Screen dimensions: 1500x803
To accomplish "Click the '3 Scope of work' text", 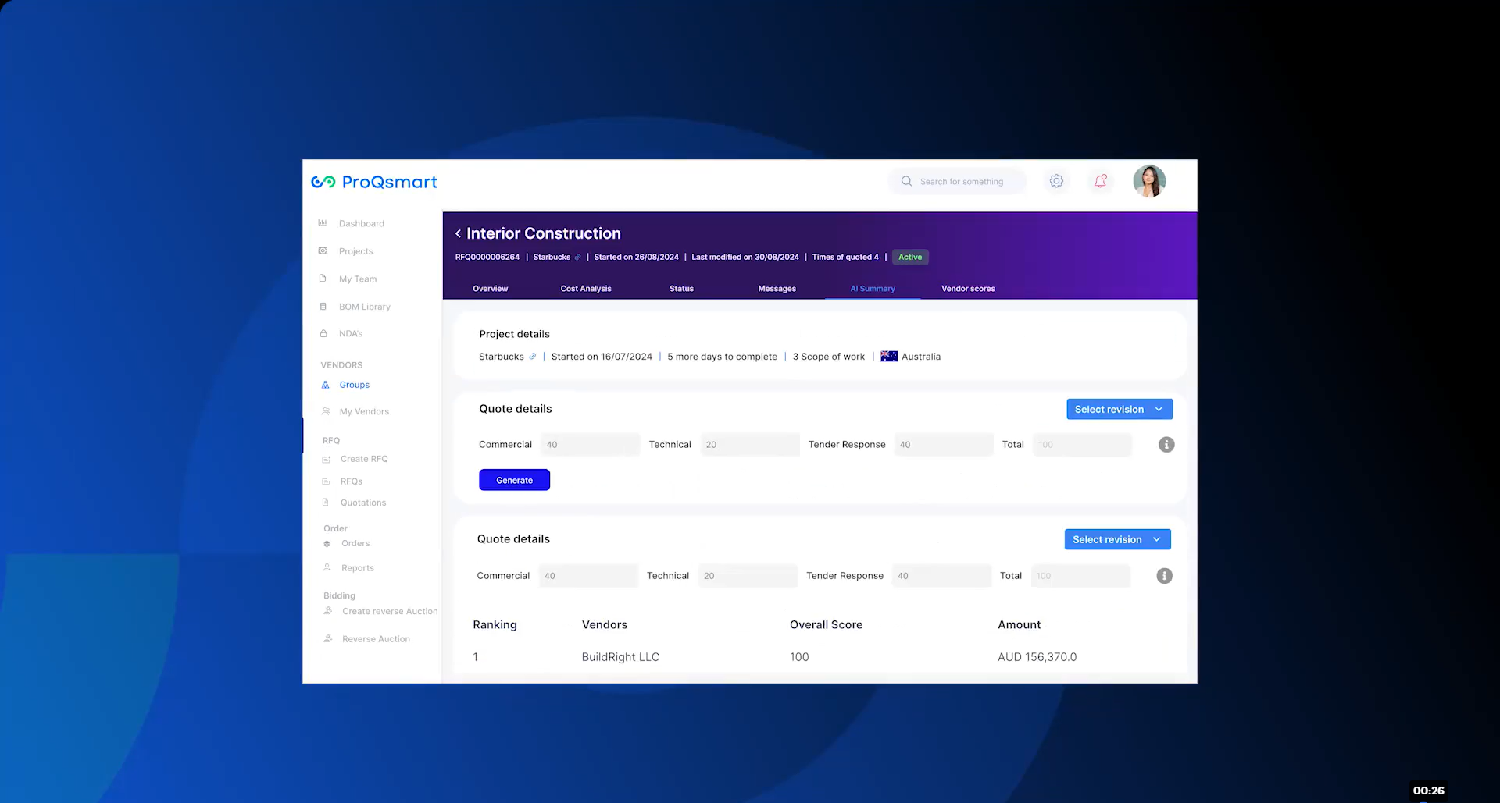I will pos(828,357).
